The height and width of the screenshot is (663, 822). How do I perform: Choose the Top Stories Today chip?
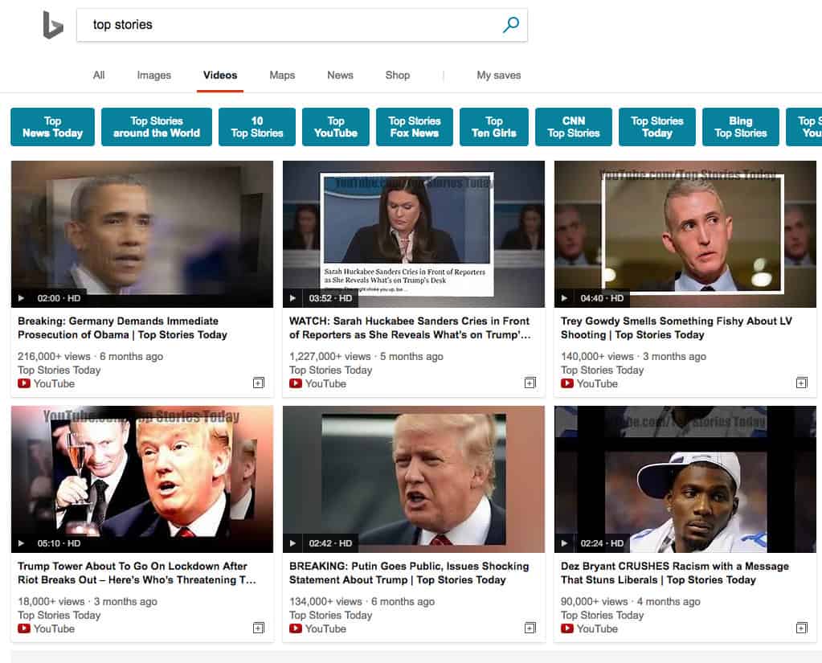coord(656,127)
